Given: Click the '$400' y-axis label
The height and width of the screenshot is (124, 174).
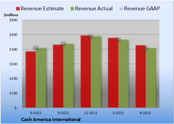Looking at the screenshot, I should 13,49.
